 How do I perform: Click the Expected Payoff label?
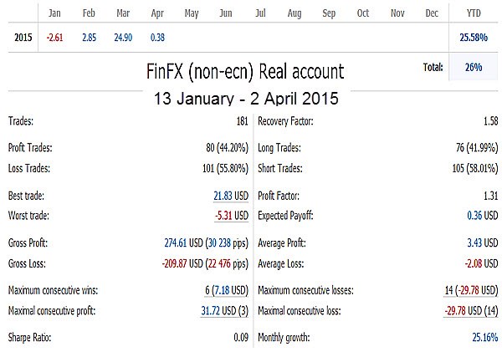[x=285, y=216]
